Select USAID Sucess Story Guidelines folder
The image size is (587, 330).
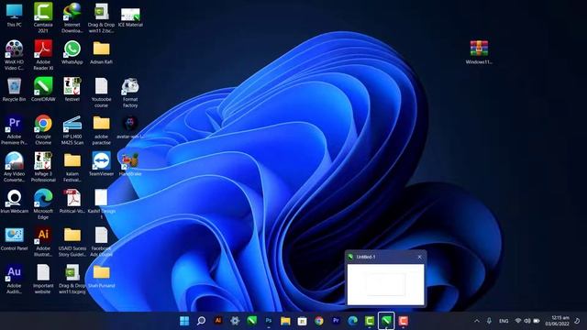[72, 241]
